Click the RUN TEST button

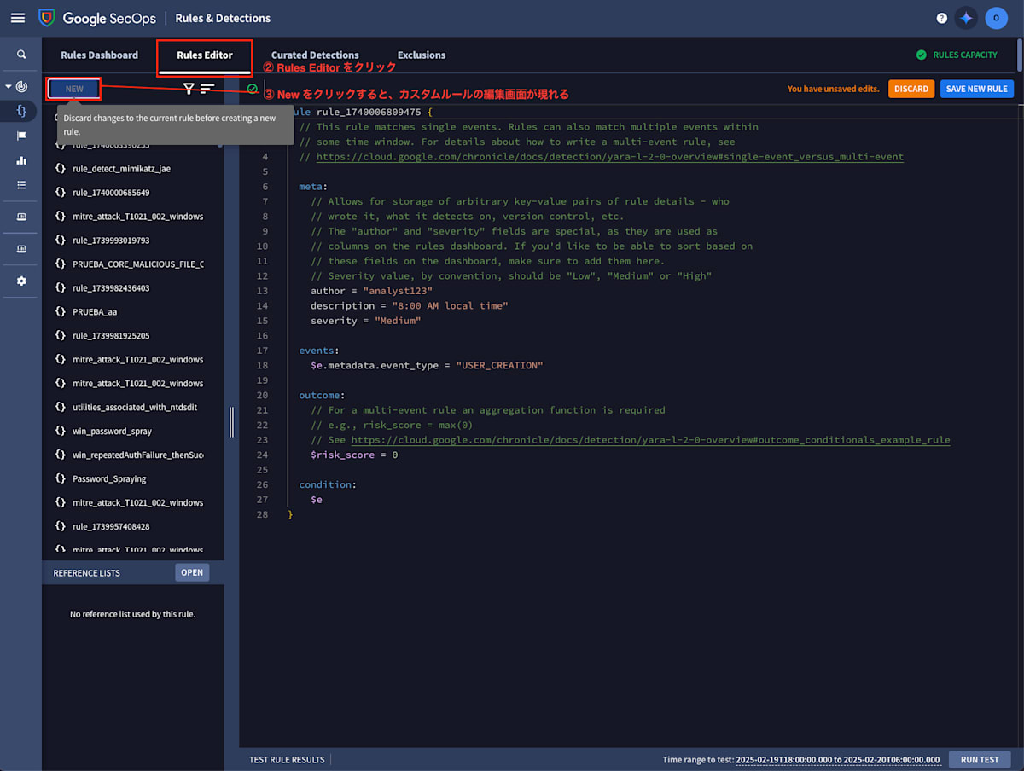tap(980, 759)
